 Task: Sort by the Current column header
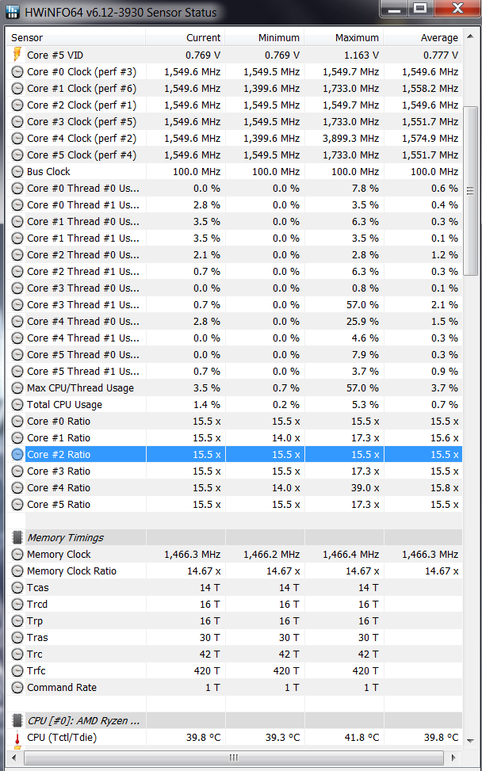(186, 37)
